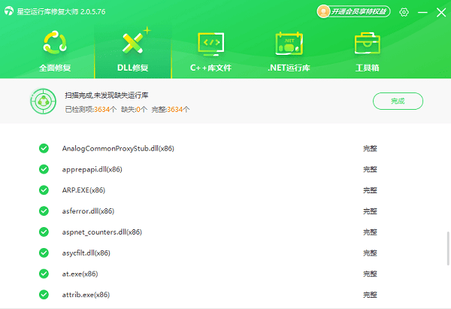This screenshot has height=309, width=451.
Task: Click 完整 status of asycfilt.dll row
Action: pyautogui.click(x=370, y=253)
